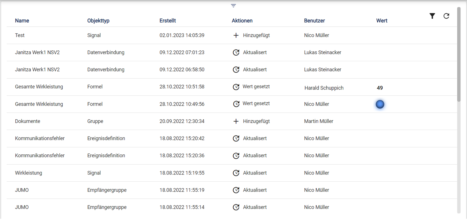This screenshot has width=467, height=221.
Task: Click the plus icon in Test row
Action: tap(236, 35)
